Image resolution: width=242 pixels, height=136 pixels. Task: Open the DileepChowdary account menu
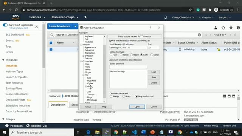(x=183, y=17)
